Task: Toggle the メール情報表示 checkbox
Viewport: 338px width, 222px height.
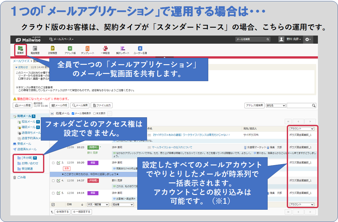Action: (x=73, y=114)
